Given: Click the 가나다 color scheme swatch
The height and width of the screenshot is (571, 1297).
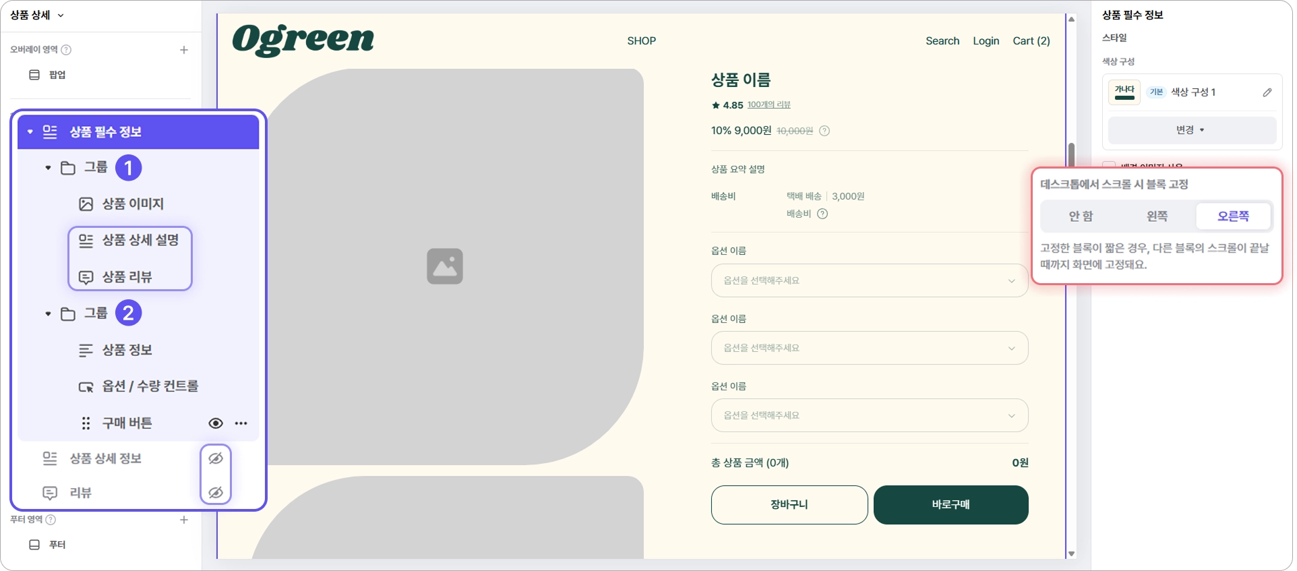Looking at the screenshot, I should pos(1124,92).
